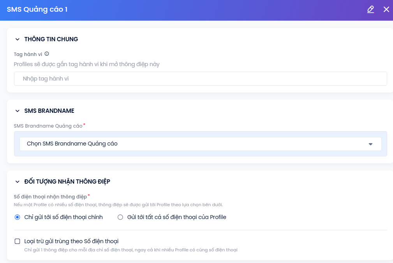Click the SMS Brandname Quảng cáo field label
Screen dimensions: 393x263
(48, 126)
